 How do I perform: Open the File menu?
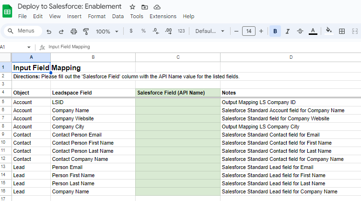(23, 17)
